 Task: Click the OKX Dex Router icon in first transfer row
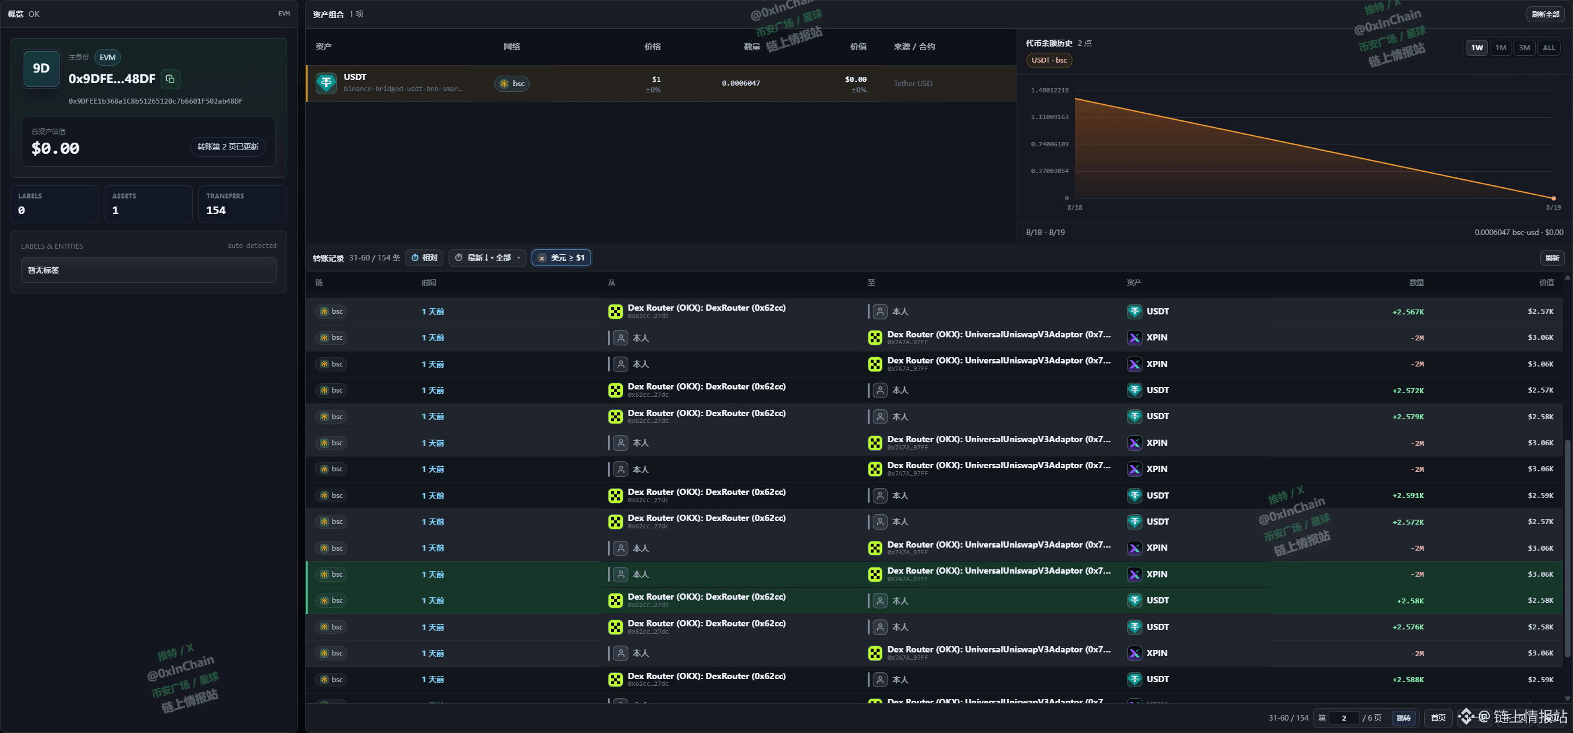[615, 311]
